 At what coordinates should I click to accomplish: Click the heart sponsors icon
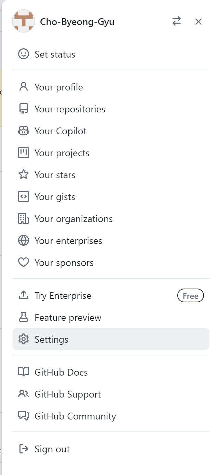tap(24, 263)
